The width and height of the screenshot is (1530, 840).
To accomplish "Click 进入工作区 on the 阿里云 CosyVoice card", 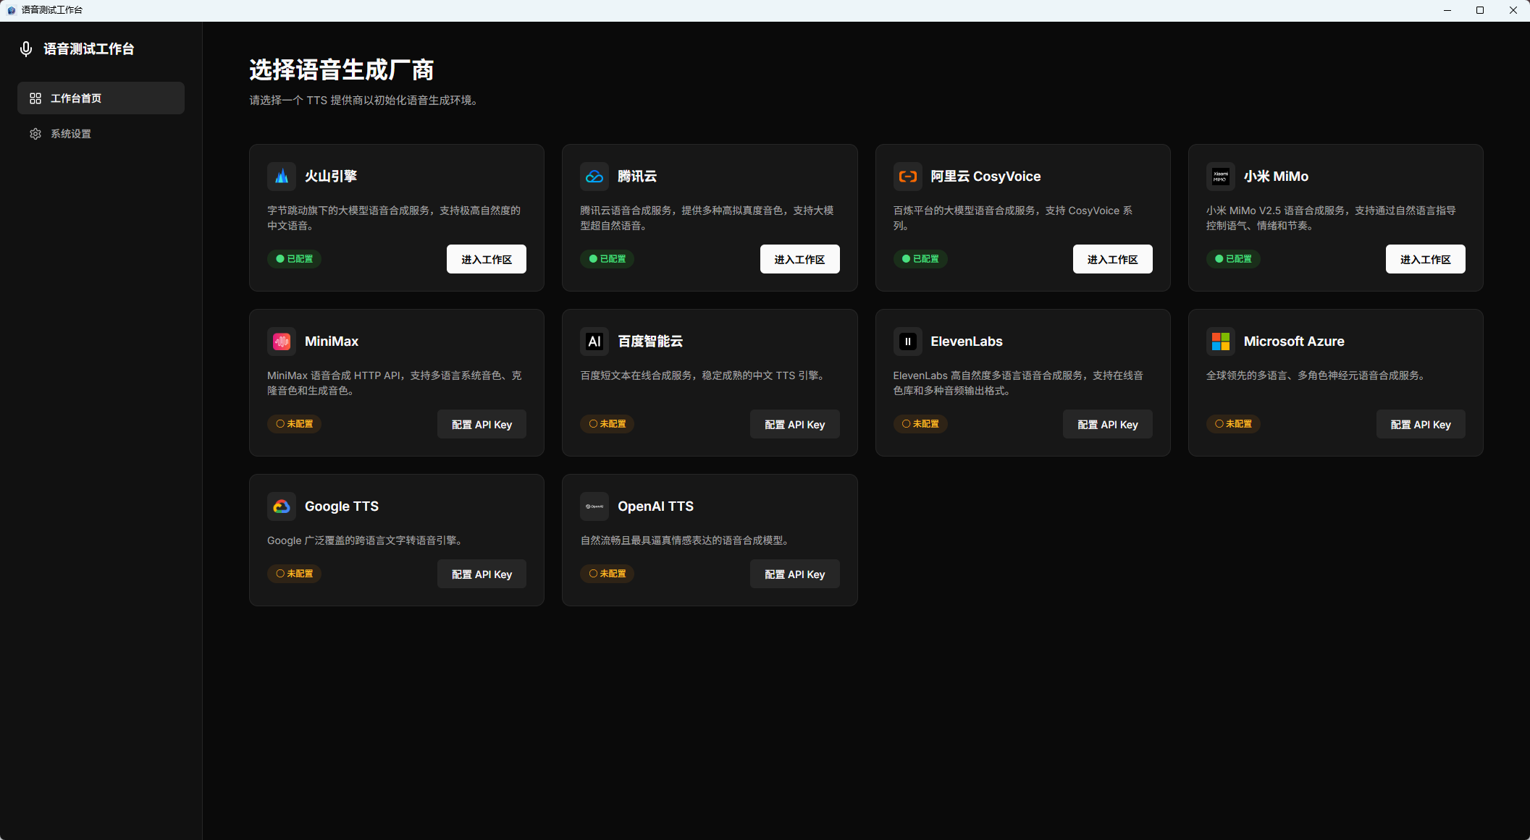I will (x=1112, y=259).
